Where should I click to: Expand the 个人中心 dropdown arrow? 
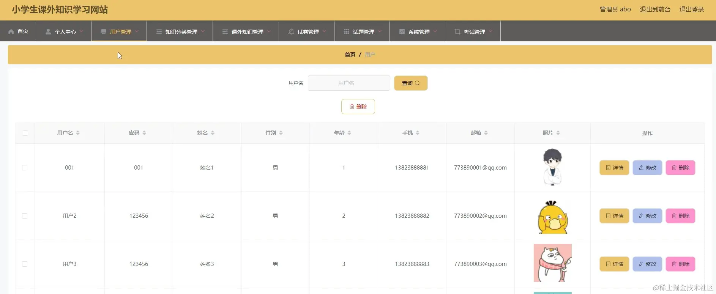point(81,31)
